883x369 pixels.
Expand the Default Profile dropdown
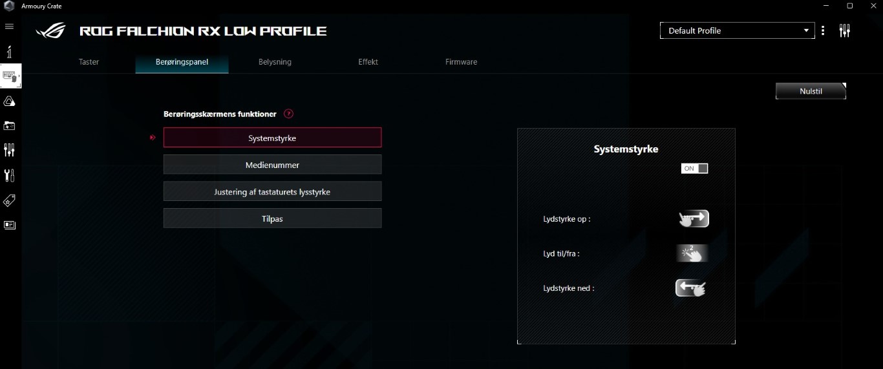pyautogui.click(x=738, y=30)
